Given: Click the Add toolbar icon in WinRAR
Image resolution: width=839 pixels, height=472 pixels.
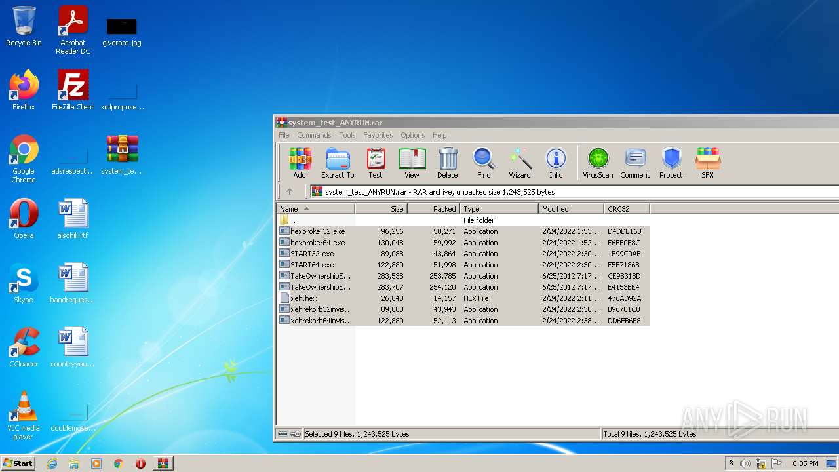Looking at the screenshot, I should 300,163.
